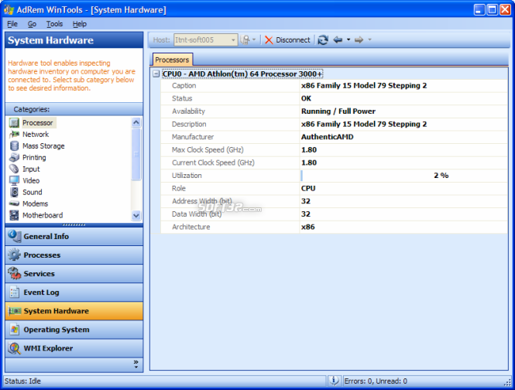Click the Max Clock Speed (GHz) label
This screenshot has width=515, height=390.
pos(208,149)
